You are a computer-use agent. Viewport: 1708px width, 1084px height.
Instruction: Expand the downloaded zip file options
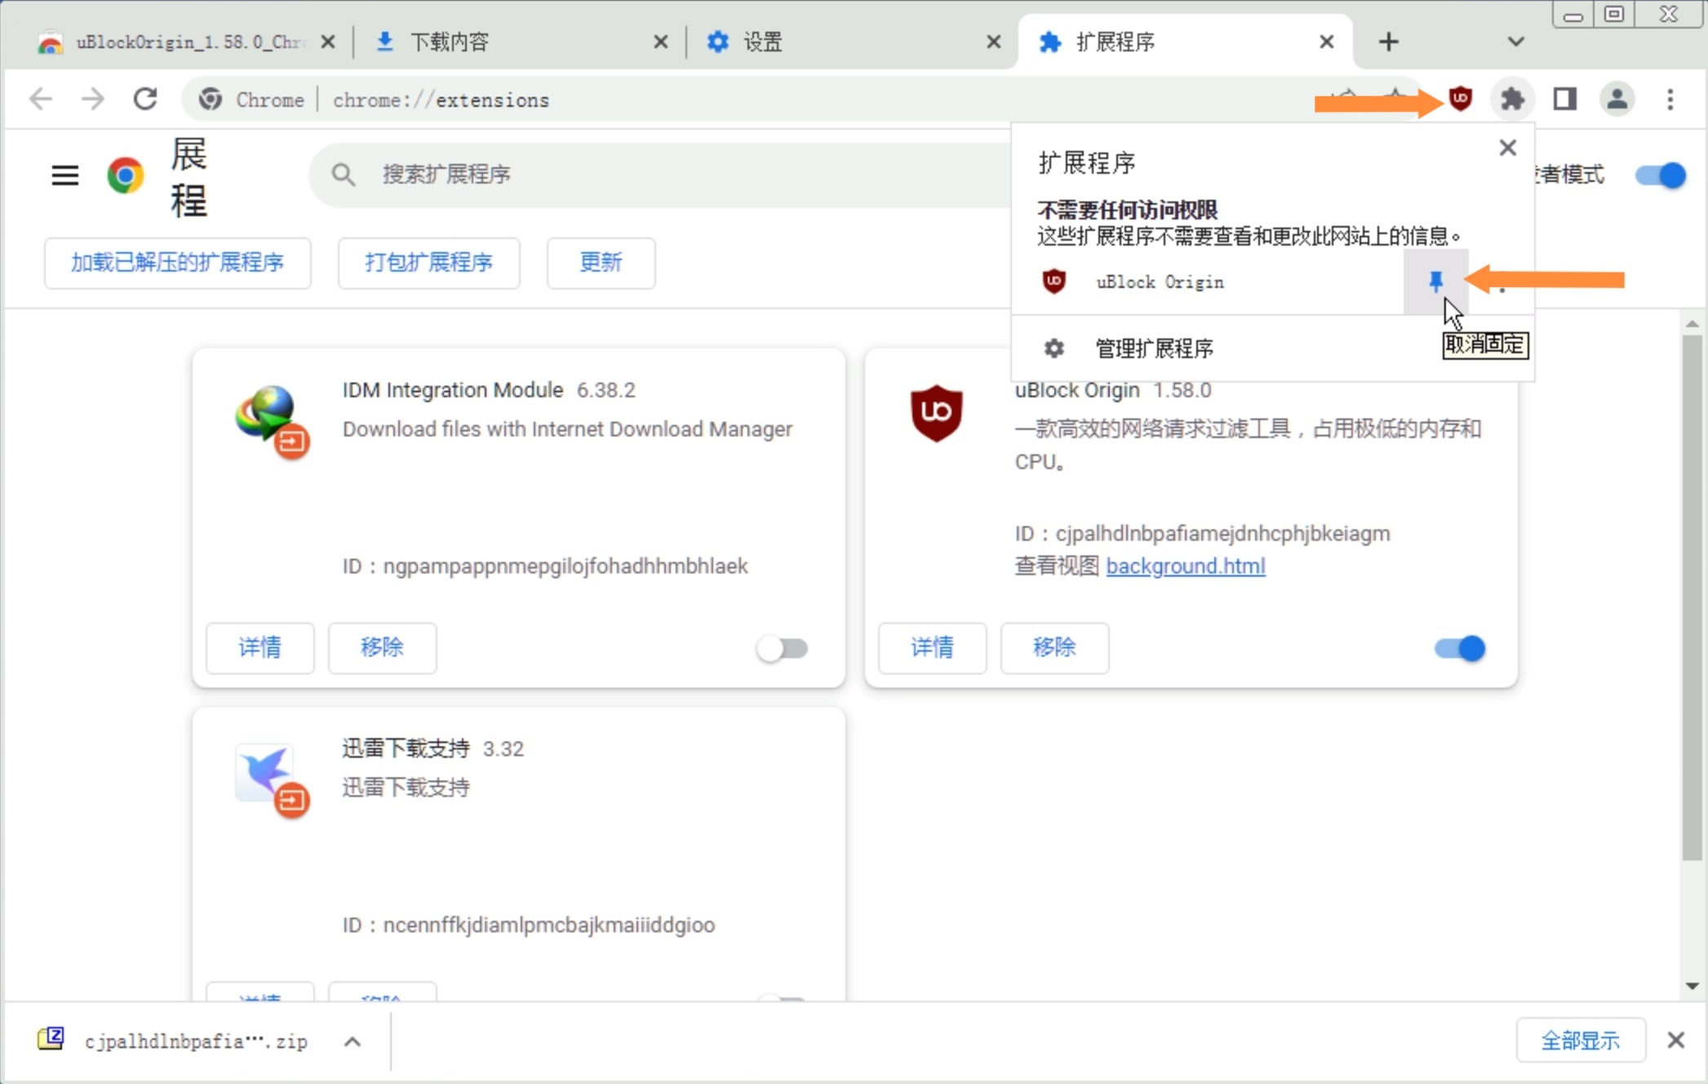[353, 1042]
